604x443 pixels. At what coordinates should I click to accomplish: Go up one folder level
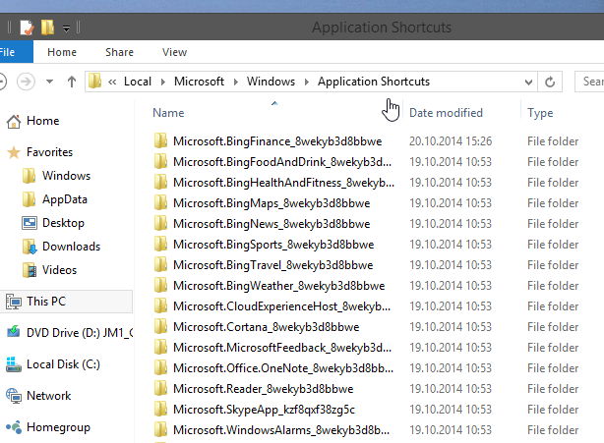click(71, 82)
